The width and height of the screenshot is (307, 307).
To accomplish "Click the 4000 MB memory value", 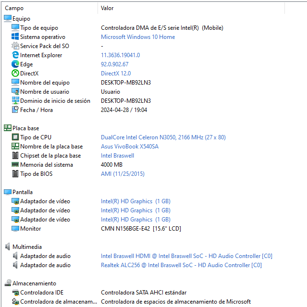I will tap(111, 165).
